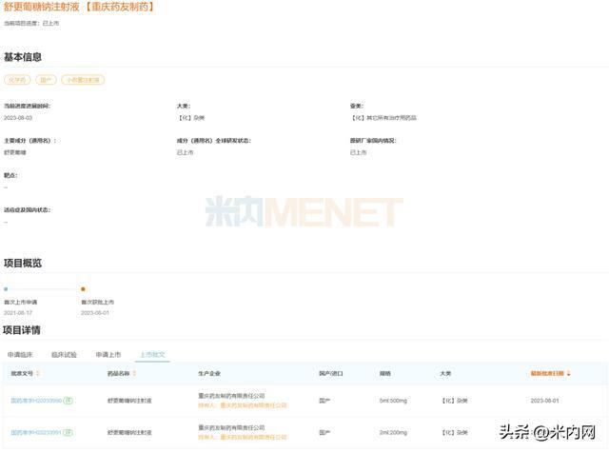Click the third orange tag under 基本信息
Screen dimensions: 609x453
coord(83,80)
